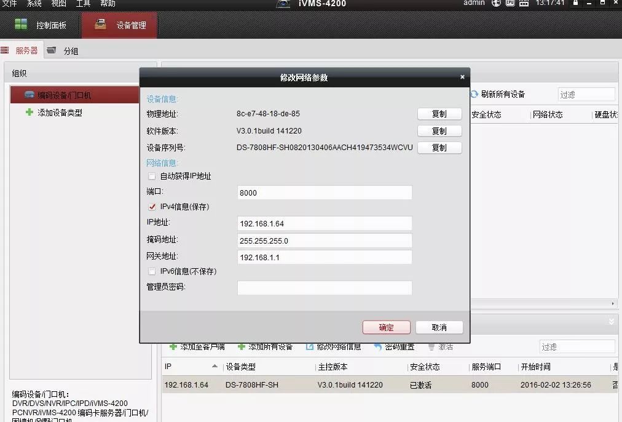The width and height of the screenshot is (622, 422).
Task: Click the iVMS-4200 camera logo icon
Action: click(283, 4)
